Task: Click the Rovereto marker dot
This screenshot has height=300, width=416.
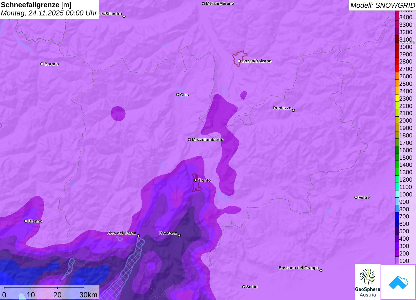Action: [179, 236]
